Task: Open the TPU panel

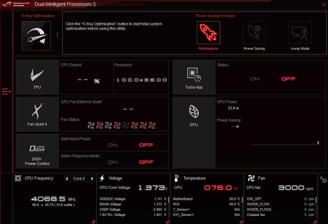Action: coord(37,77)
